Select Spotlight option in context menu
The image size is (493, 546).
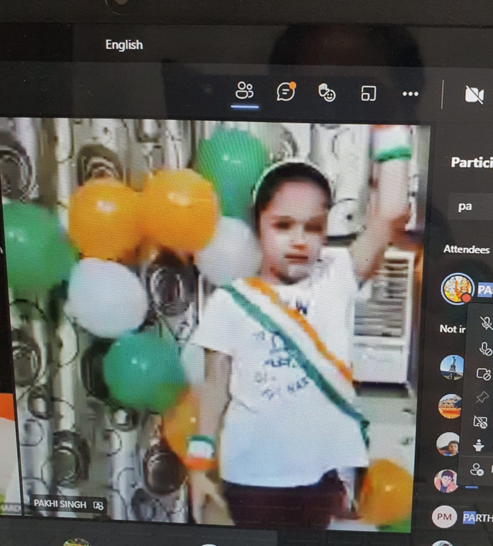pyautogui.click(x=478, y=446)
